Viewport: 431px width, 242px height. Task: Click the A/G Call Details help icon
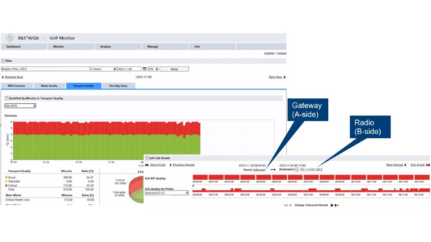click(x=147, y=158)
